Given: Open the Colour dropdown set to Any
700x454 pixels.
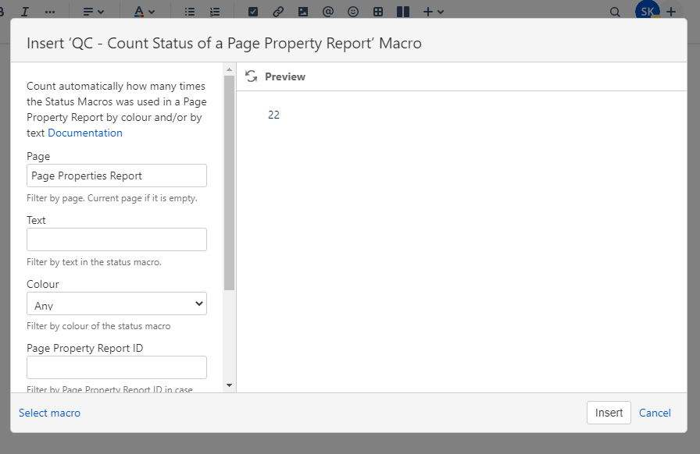Looking at the screenshot, I should point(116,303).
